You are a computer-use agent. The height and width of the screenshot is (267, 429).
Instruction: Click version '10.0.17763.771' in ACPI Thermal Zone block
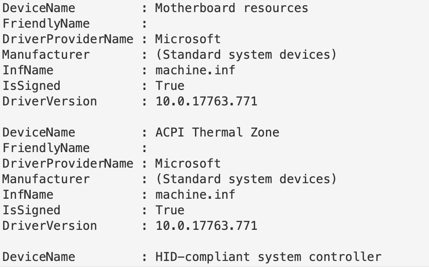pyautogui.click(x=206, y=226)
